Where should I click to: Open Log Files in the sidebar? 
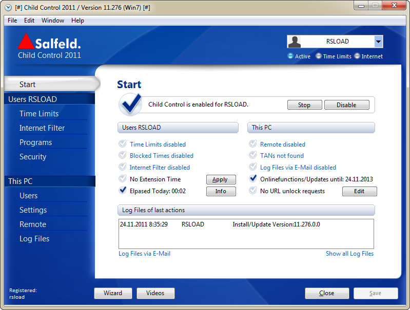click(34, 239)
